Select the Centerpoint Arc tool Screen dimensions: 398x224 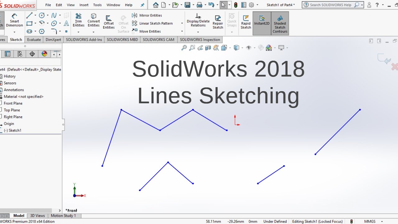click(x=42, y=23)
